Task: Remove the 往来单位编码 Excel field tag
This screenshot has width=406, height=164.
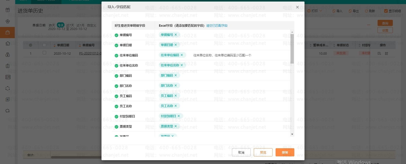Action: [x=182, y=55]
